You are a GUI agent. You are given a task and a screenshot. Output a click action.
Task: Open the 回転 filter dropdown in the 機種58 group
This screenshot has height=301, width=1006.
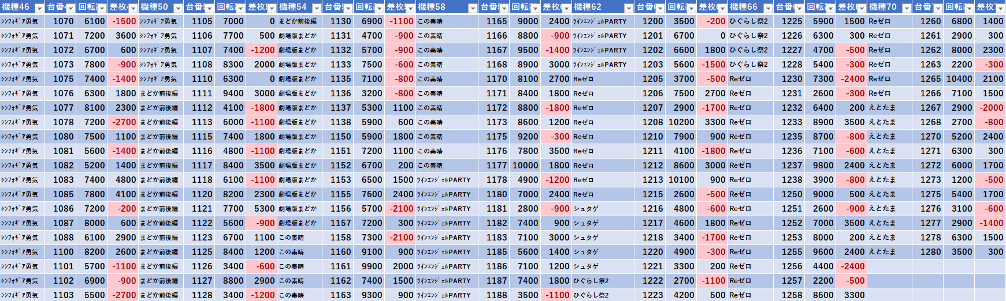(535, 8)
